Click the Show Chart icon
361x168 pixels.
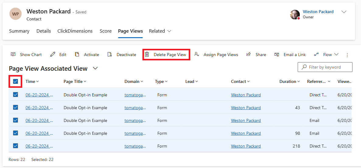[x=13, y=55]
